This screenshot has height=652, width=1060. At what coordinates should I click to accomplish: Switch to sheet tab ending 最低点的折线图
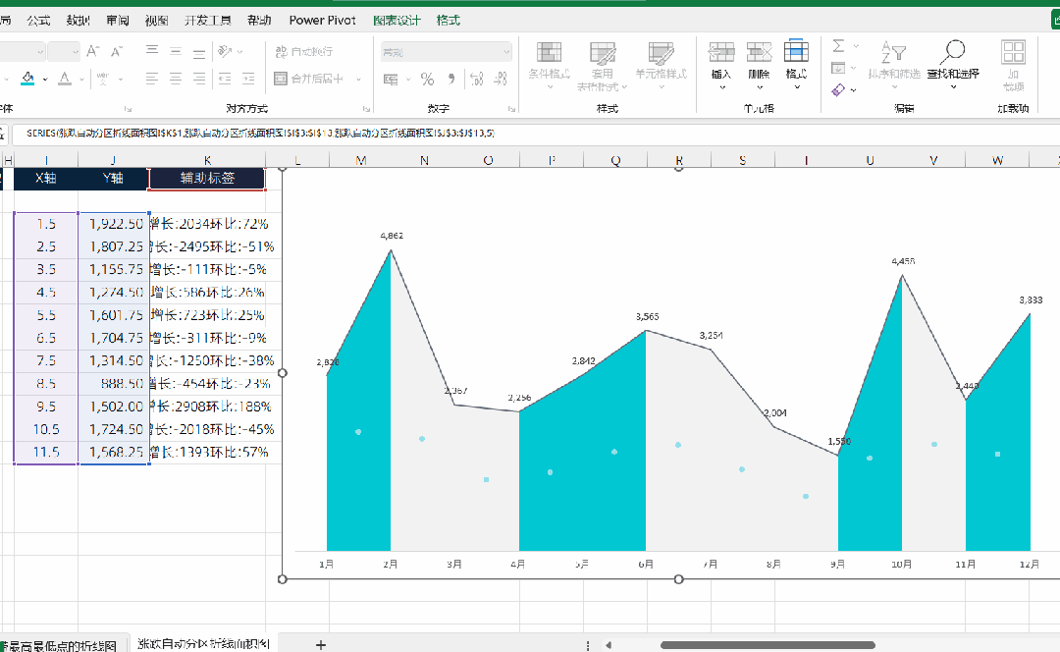tap(62, 645)
